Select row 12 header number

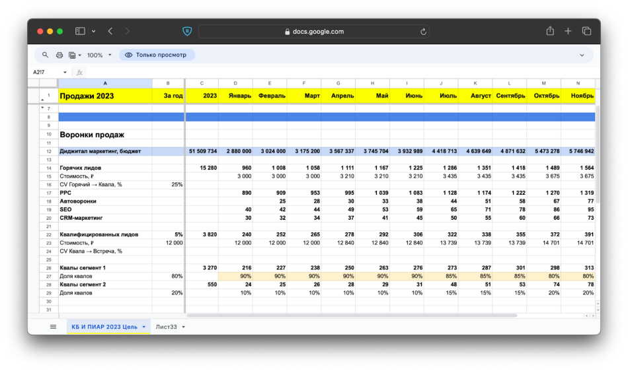click(x=49, y=151)
